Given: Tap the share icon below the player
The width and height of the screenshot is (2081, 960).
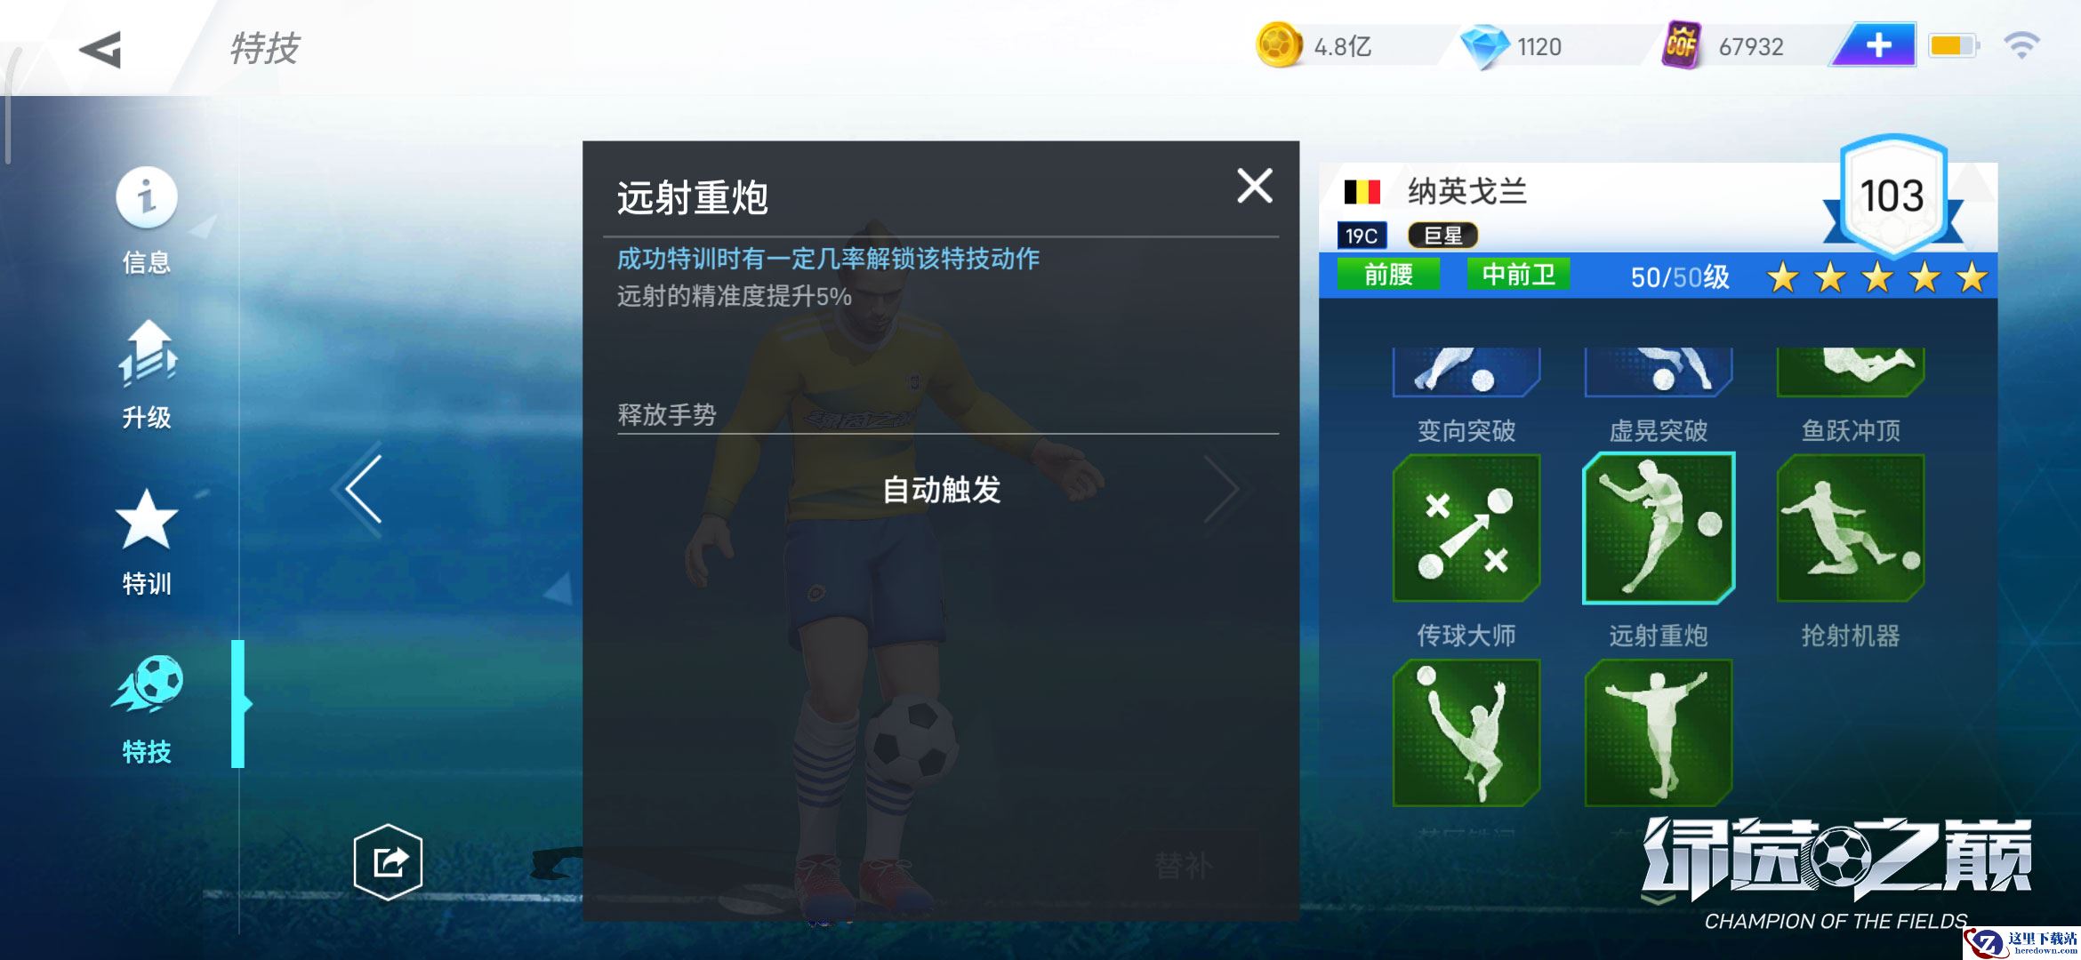Looking at the screenshot, I should pyautogui.click(x=388, y=862).
